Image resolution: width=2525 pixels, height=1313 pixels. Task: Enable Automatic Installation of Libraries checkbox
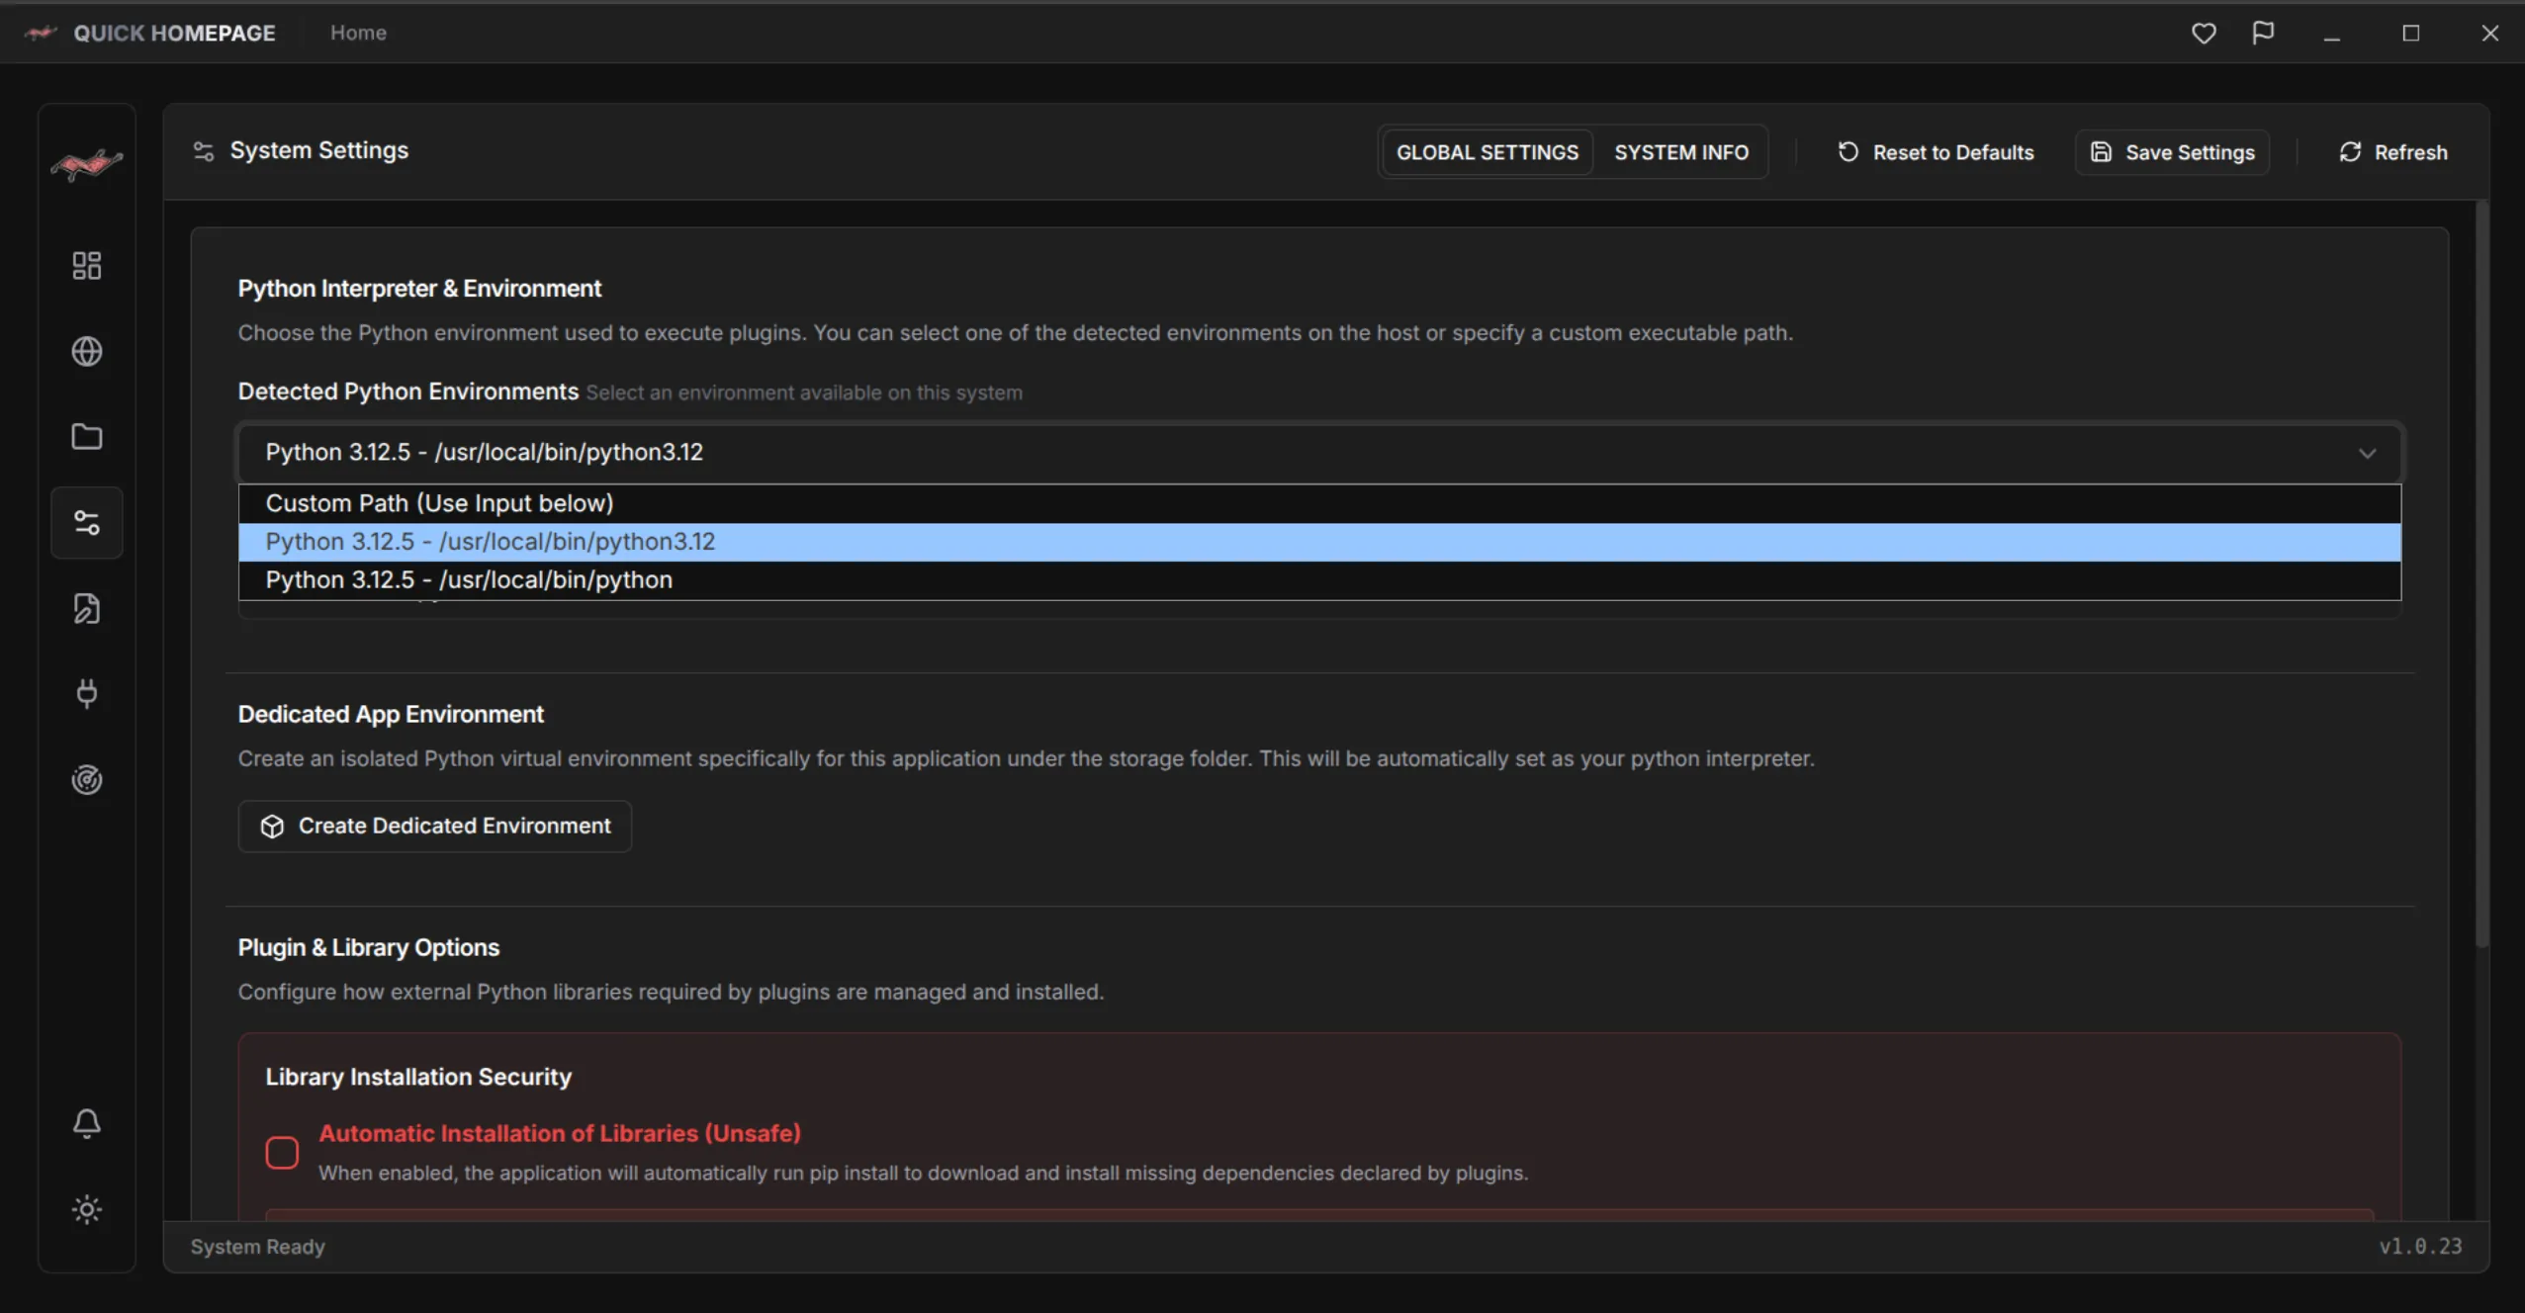[282, 1153]
